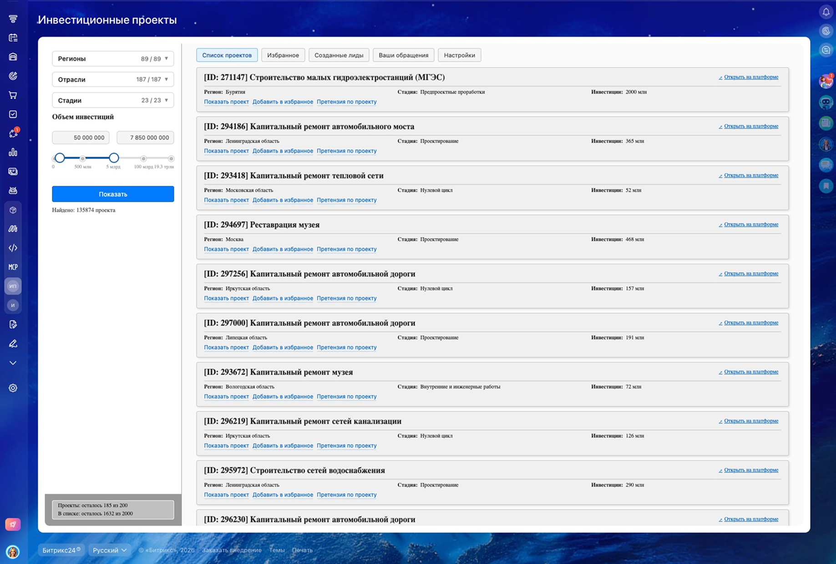Open the Стадии dropdown filter

113,101
